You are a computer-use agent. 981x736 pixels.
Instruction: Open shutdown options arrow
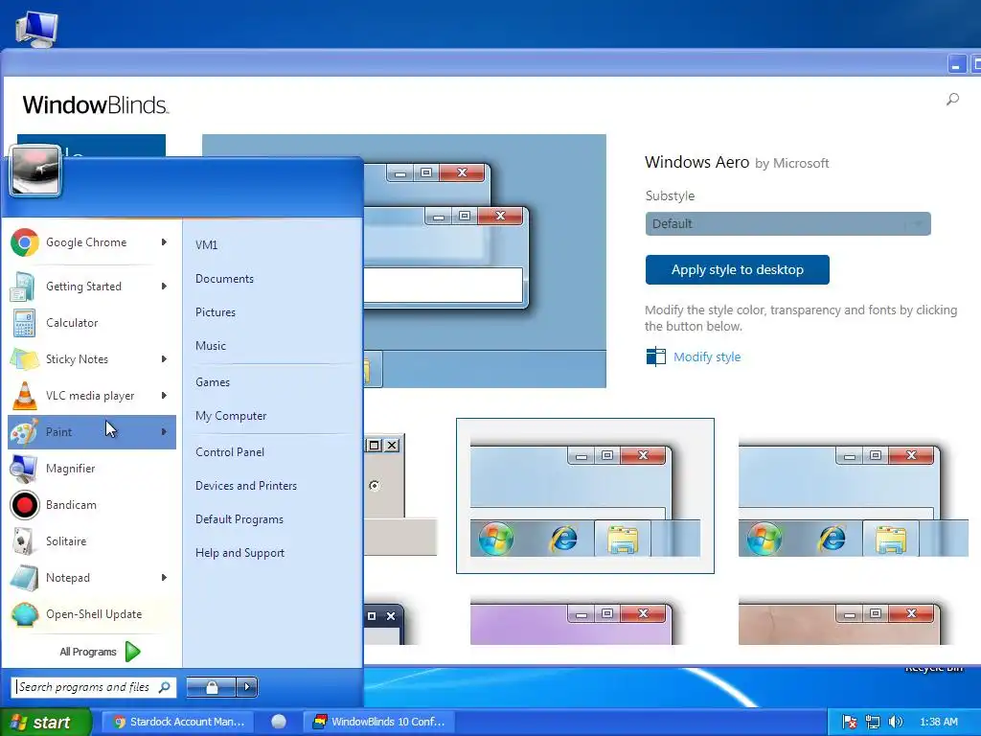247,687
